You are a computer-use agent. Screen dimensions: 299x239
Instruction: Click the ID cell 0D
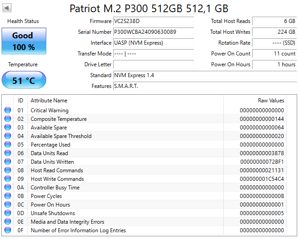[x=21, y=213]
